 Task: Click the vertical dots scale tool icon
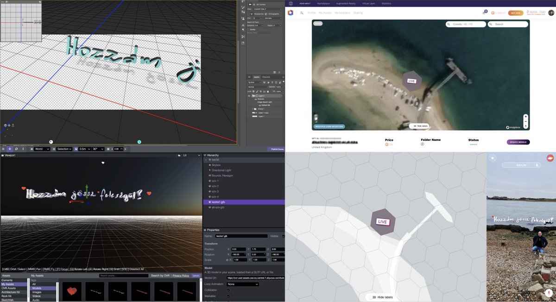pyautogui.click(x=23, y=149)
